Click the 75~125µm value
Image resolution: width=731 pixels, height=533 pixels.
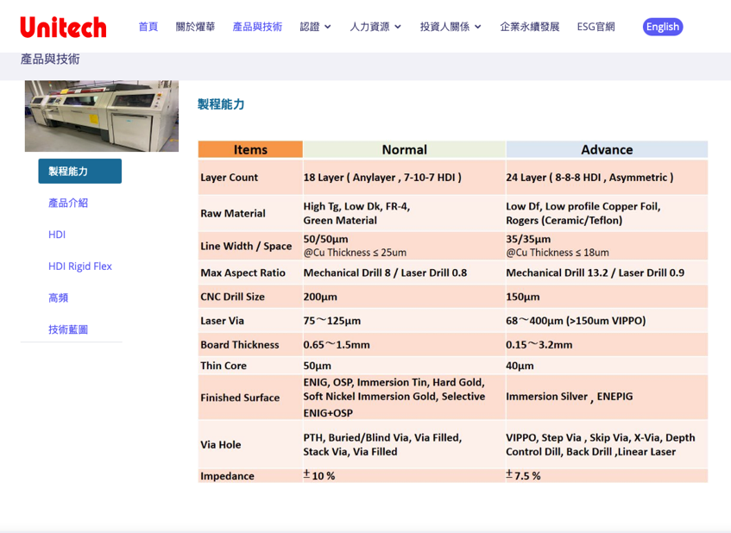332,321
